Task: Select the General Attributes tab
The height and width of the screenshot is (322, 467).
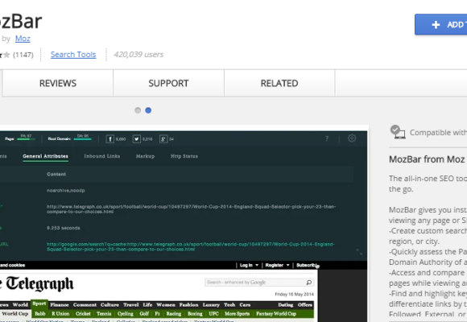Action: click(45, 156)
